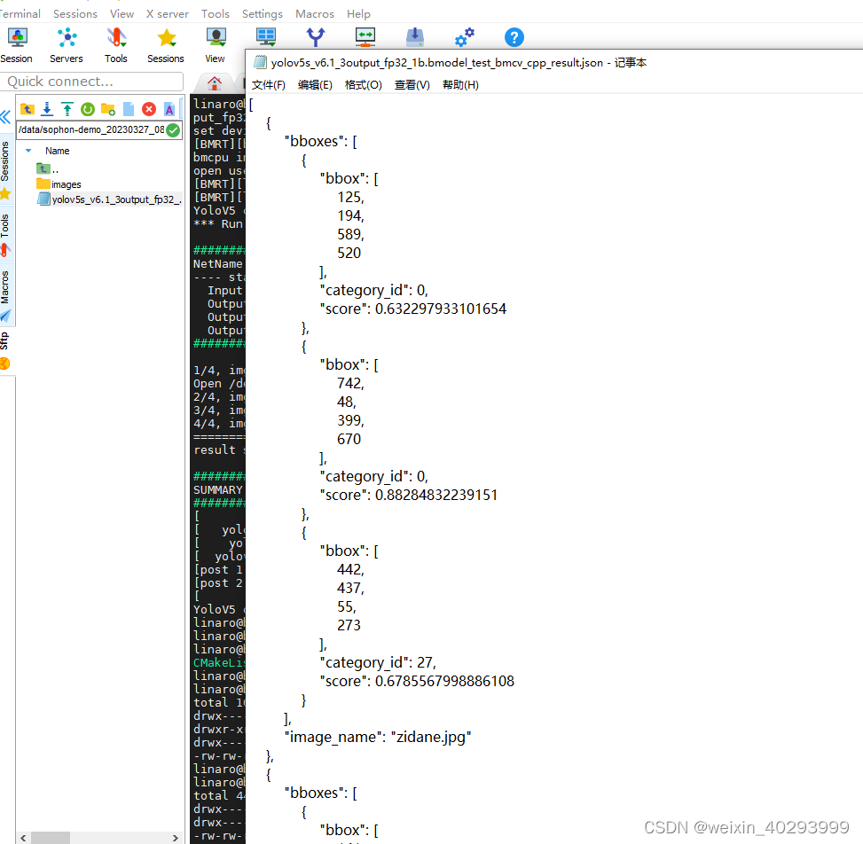Open the Settings gears toolbar icon
The image size is (863, 844).
(x=465, y=37)
